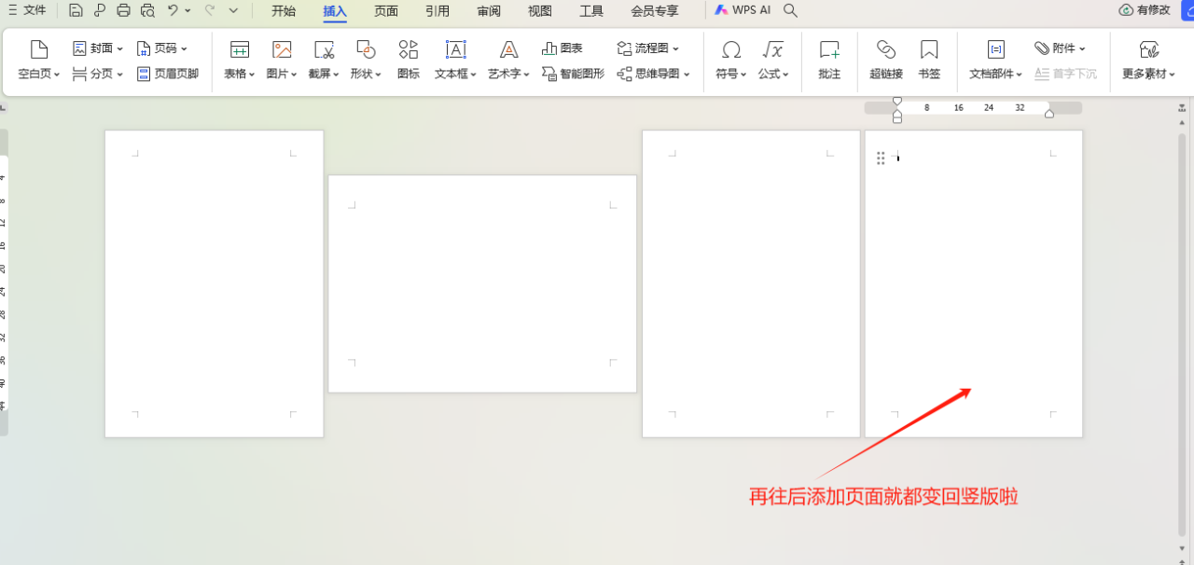Click the 更多素材 more materials icon

(x=1149, y=49)
